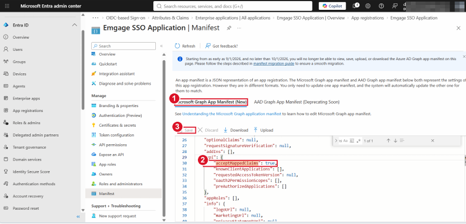Focus the resource menu Search box
The height and width of the screenshot is (224, 466).
click(x=124, y=46)
